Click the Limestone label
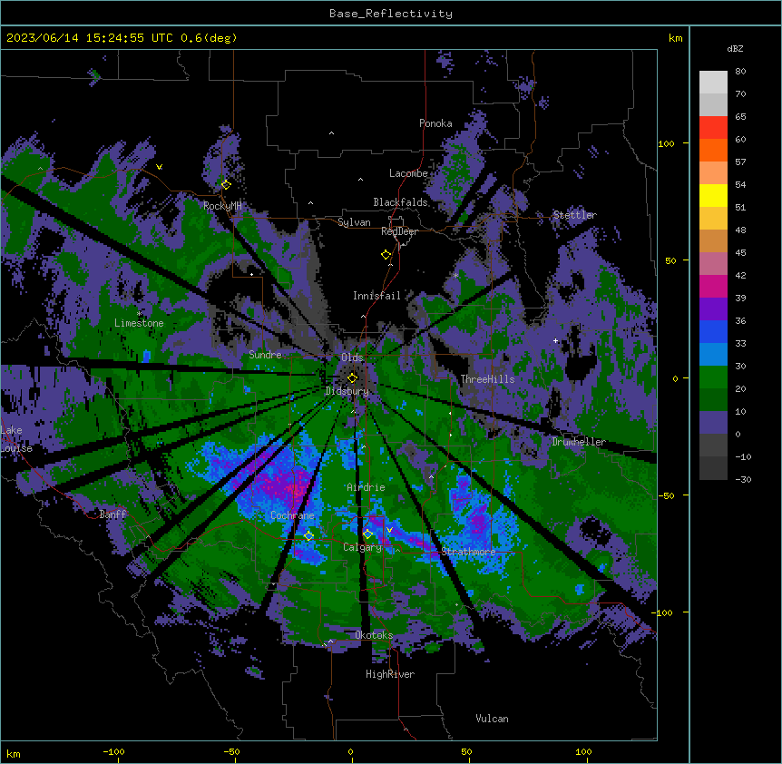Viewport: 782px width, 764px height. pos(139,323)
